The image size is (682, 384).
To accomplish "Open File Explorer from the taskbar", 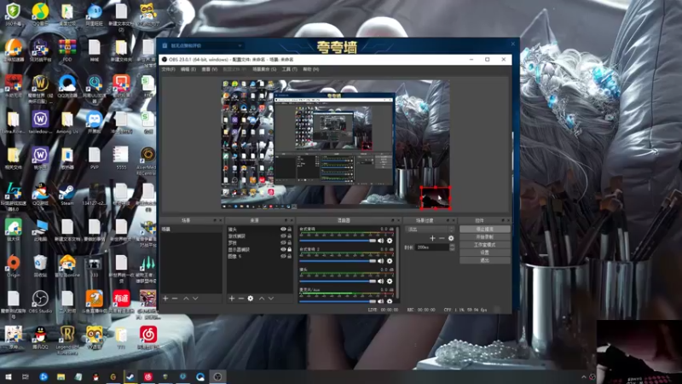I will click(61, 376).
